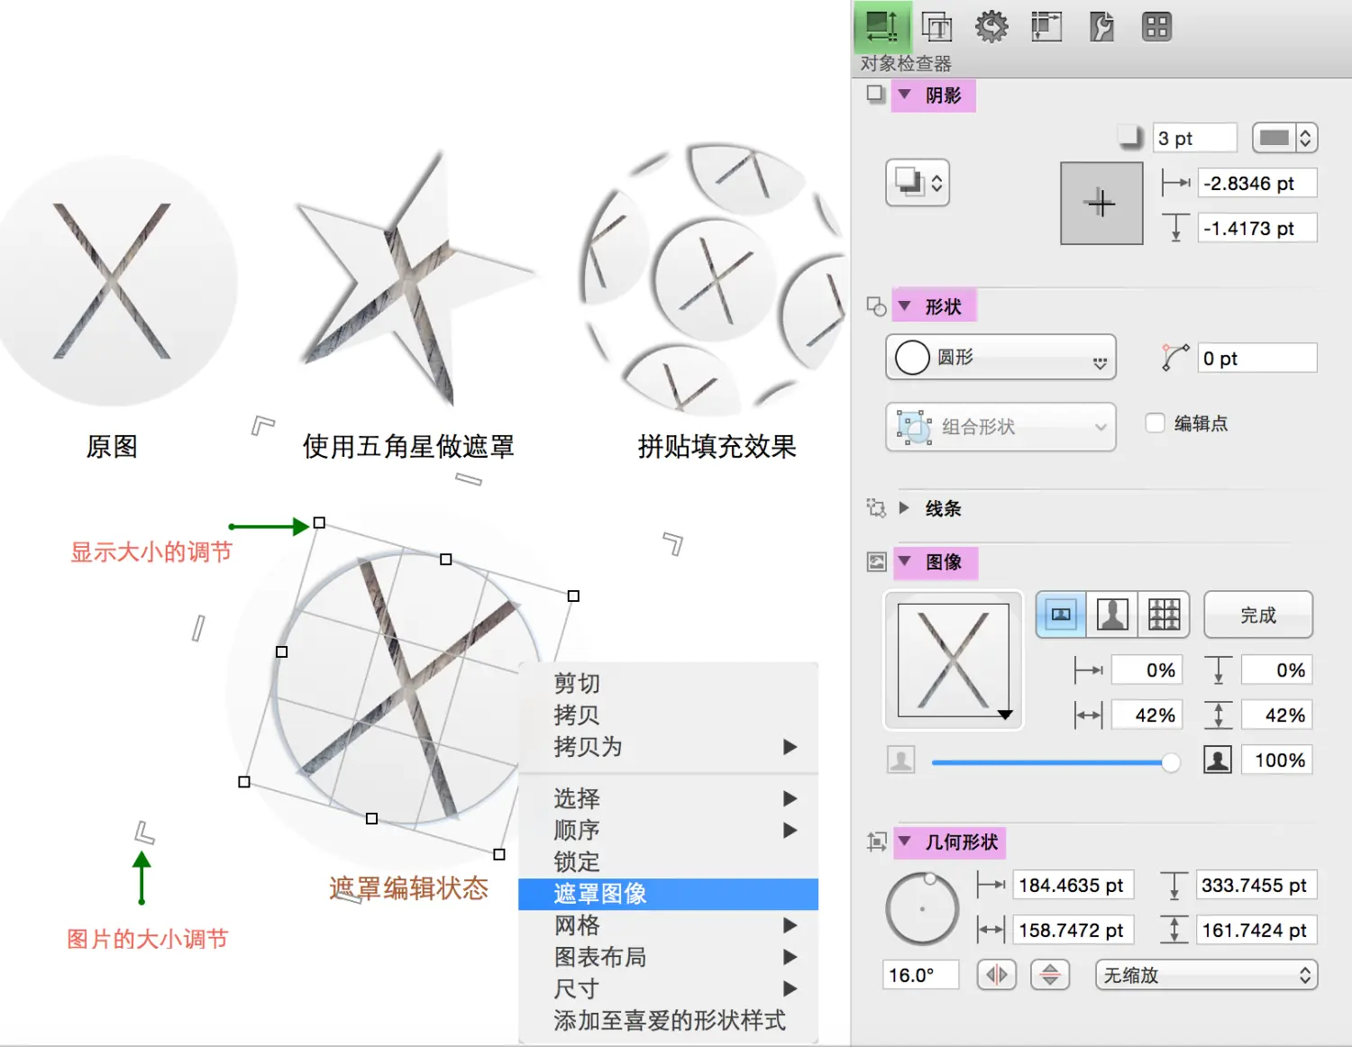Select natural size image mode
This screenshot has height=1047, width=1352.
pyautogui.click(x=1061, y=615)
